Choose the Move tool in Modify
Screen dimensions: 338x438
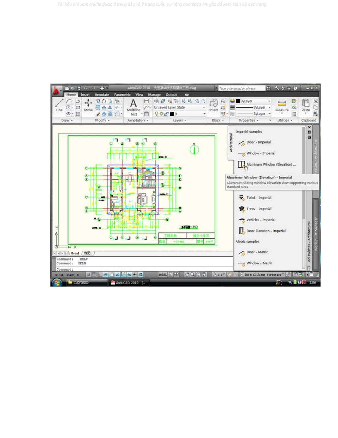88,105
